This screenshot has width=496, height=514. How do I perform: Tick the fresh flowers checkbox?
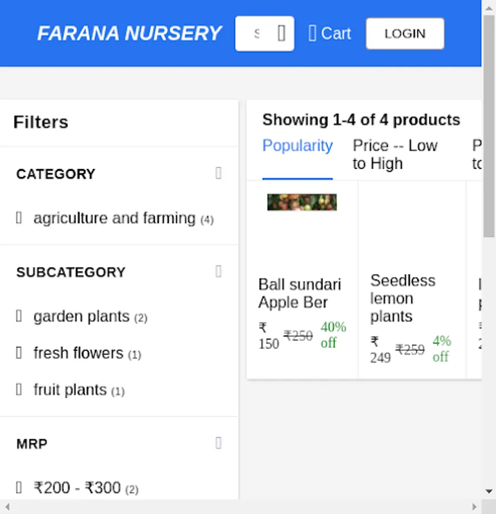pos(19,354)
